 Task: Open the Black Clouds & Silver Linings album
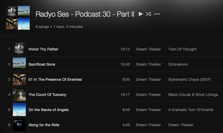coord(193,95)
